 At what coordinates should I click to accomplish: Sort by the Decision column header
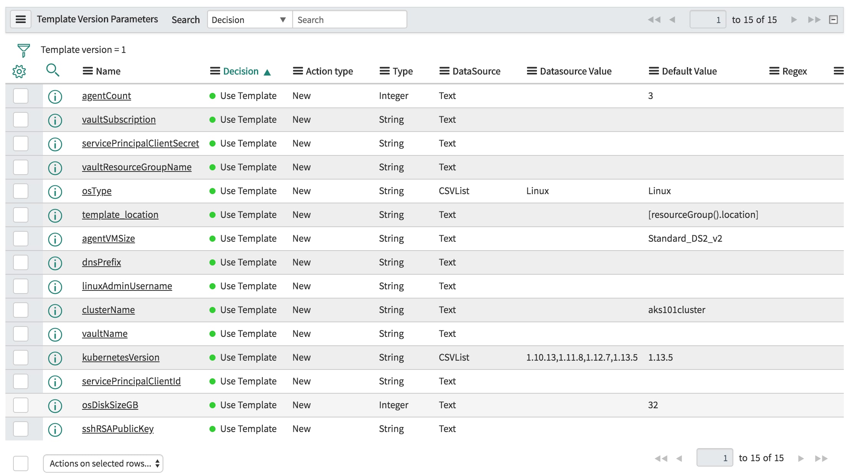tap(241, 71)
